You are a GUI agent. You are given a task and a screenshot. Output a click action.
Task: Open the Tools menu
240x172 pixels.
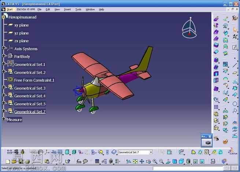(x=78, y=10)
